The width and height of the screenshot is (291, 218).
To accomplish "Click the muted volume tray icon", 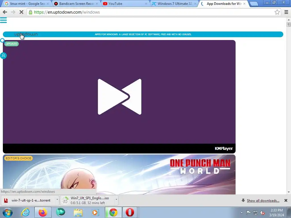I will [x=262, y=213].
